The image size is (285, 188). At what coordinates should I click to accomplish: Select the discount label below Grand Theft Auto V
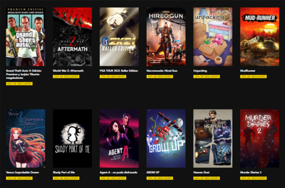(x=19, y=84)
